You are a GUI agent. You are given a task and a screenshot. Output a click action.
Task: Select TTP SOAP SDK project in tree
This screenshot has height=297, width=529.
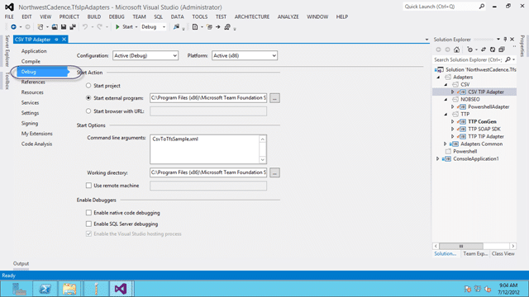click(x=484, y=129)
